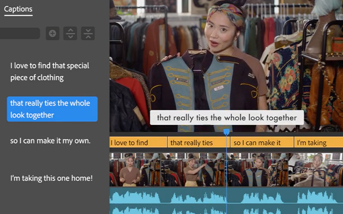Open the Captions tab
The width and height of the screenshot is (343, 214).
pyautogui.click(x=18, y=9)
